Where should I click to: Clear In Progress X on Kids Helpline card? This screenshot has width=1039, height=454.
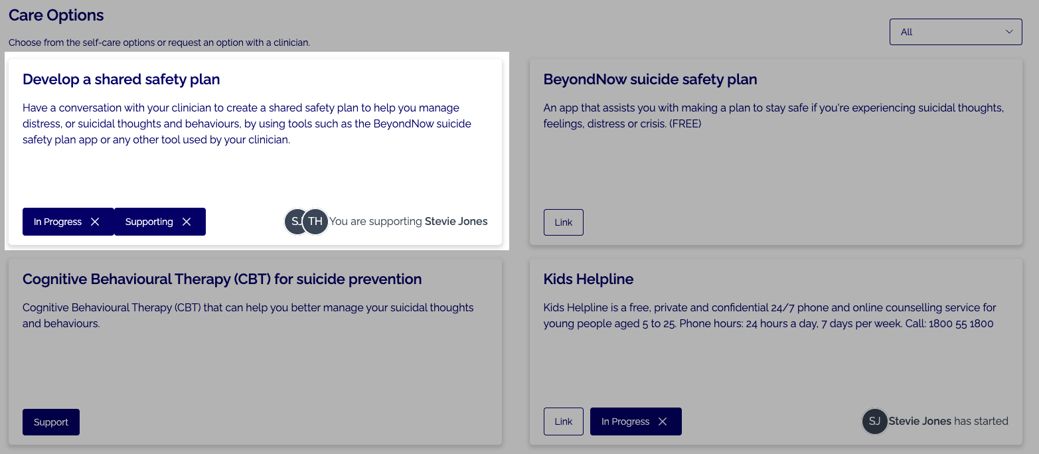coord(663,421)
